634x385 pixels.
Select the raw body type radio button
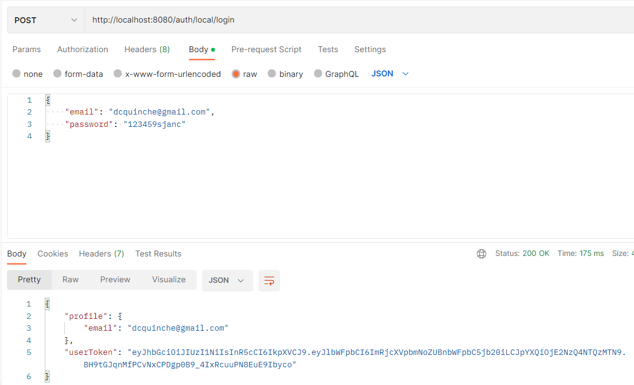235,74
